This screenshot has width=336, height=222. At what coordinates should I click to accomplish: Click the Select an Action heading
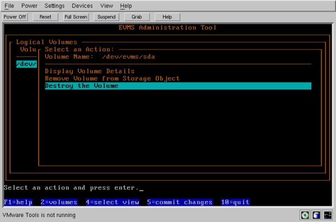pyautogui.click(x=80, y=49)
